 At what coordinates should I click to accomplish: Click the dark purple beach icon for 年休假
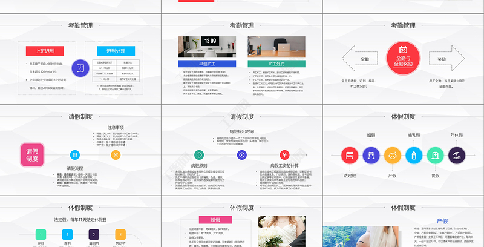tap(457, 156)
